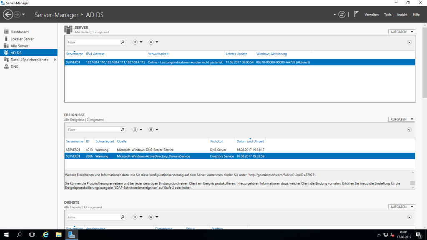The height and width of the screenshot is (240, 427).
Task: Sort by IPv4-Adresse column
Action: 95,54
